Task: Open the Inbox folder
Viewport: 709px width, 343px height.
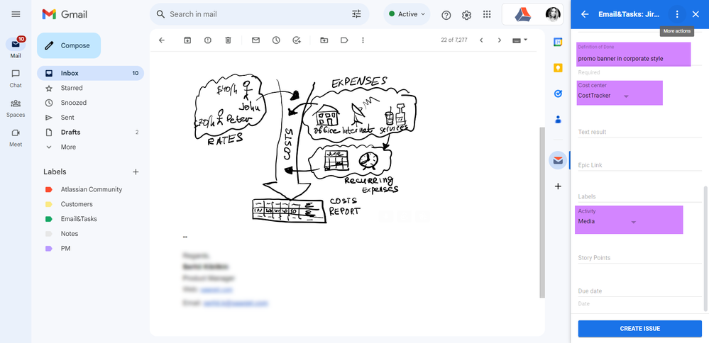Action: 90,73
